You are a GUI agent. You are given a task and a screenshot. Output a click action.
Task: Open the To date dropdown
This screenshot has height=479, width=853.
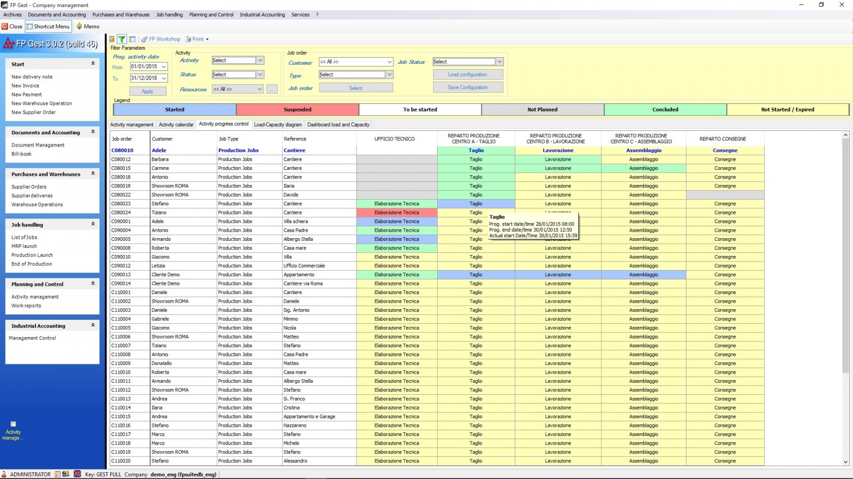point(164,78)
